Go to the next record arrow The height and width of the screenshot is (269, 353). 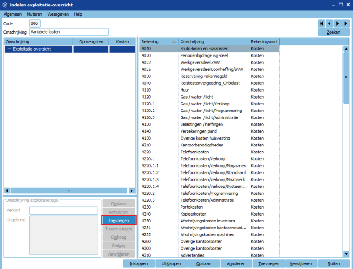(x=338, y=23)
